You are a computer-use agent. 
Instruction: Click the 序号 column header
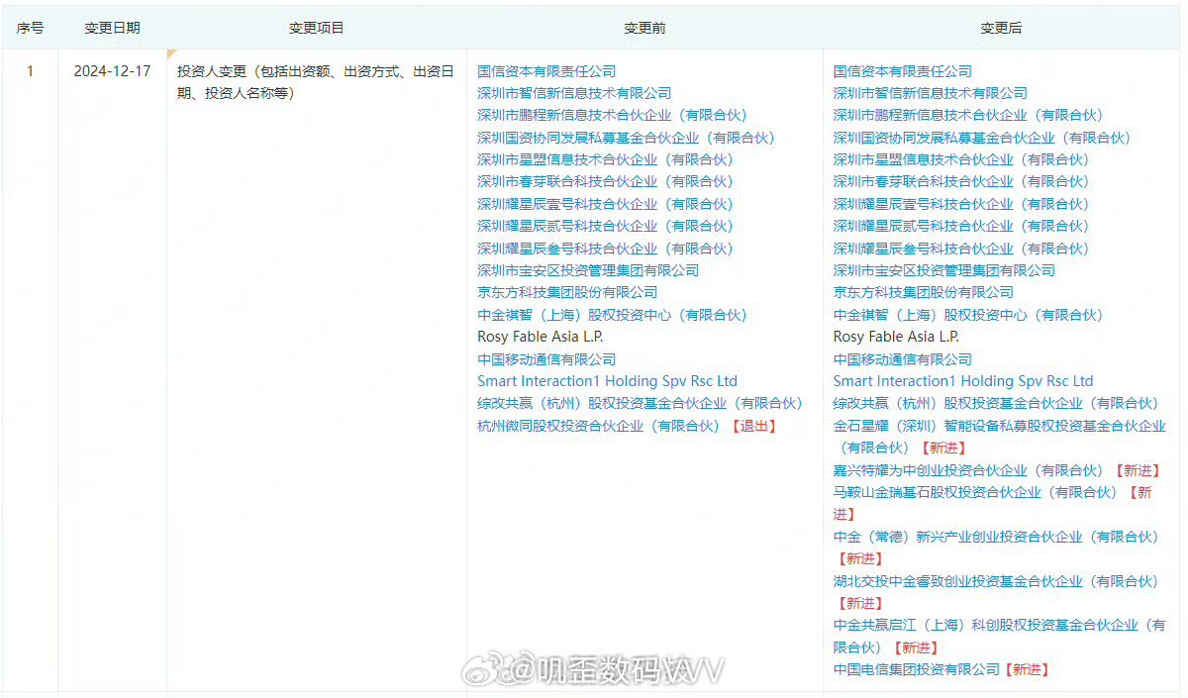30,28
